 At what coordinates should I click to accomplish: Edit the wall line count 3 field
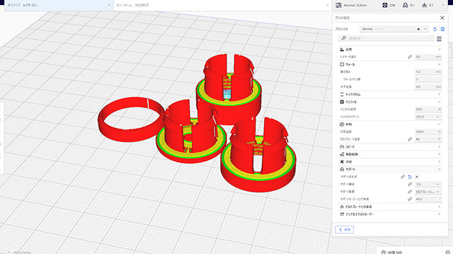coord(428,79)
